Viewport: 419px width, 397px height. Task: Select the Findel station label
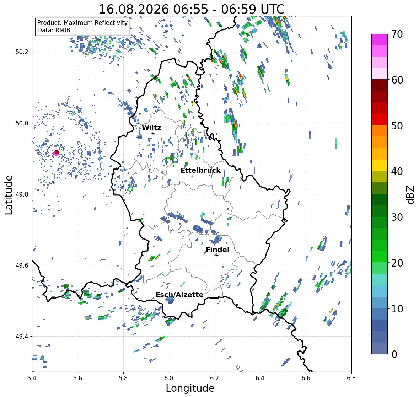click(x=217, y=250)
